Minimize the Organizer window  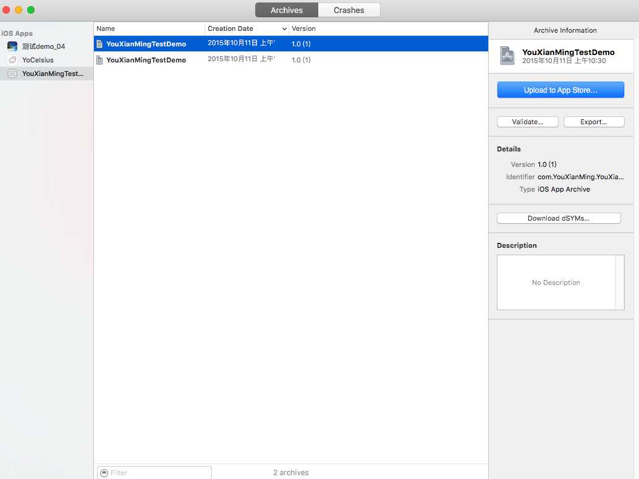(19, 10)
